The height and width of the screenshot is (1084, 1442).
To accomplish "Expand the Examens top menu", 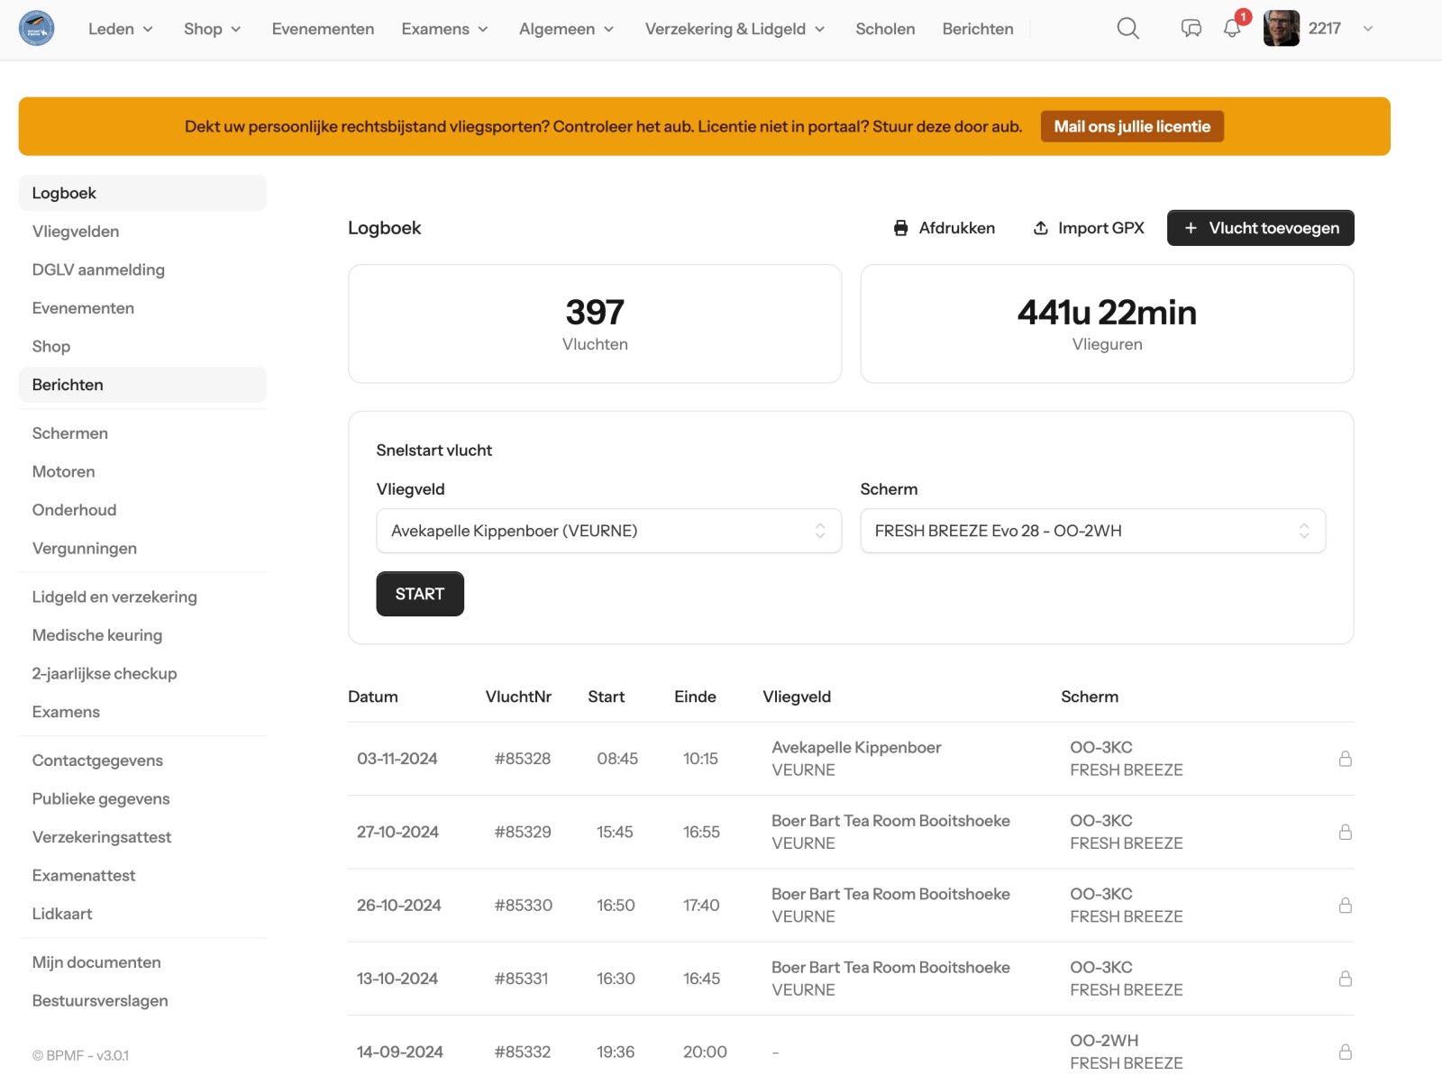I will (445, 29).
